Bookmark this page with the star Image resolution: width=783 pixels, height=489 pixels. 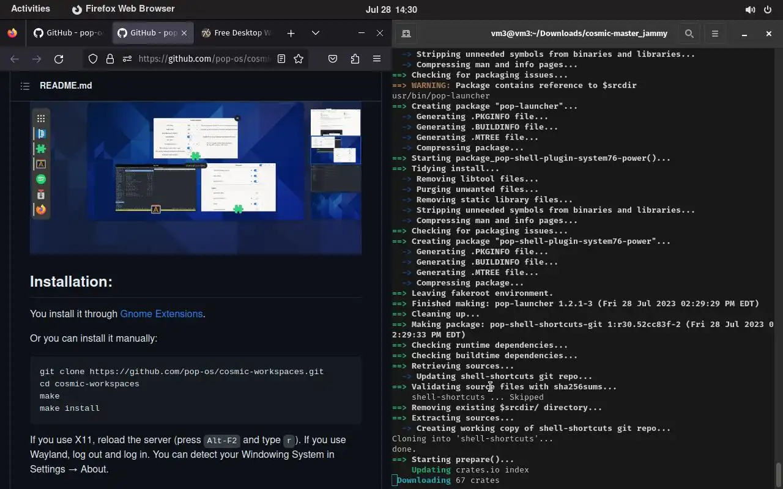pyautogui.click(x=299, y=59)
